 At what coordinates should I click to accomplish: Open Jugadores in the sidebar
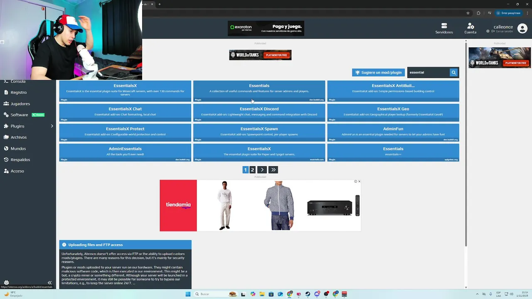click(20, 103)
